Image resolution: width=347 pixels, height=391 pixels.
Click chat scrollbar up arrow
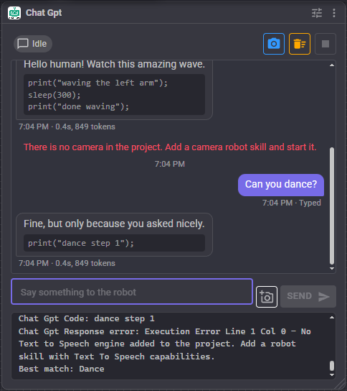tap(332, 65)
